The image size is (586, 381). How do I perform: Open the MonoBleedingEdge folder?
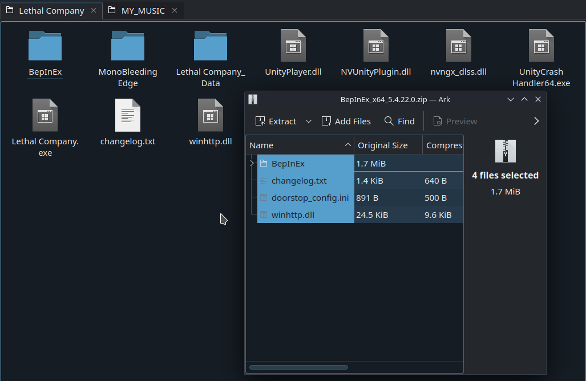(x=127, y=46)
